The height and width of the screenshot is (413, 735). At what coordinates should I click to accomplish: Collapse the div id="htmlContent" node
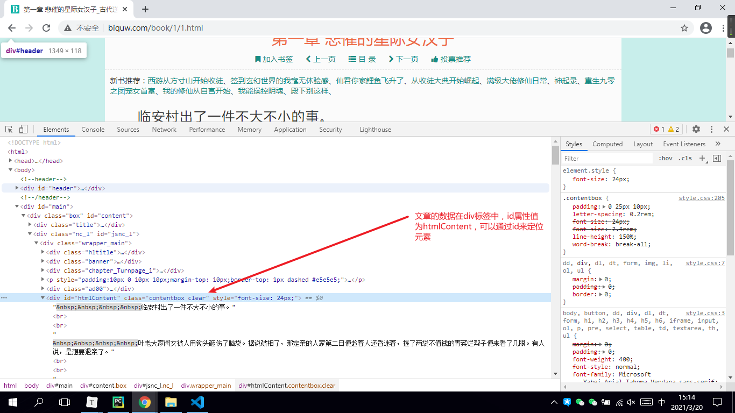point(43,298)
